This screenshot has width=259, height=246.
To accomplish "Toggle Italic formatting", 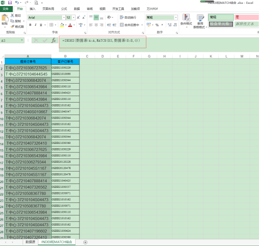I will pos(36,25).
